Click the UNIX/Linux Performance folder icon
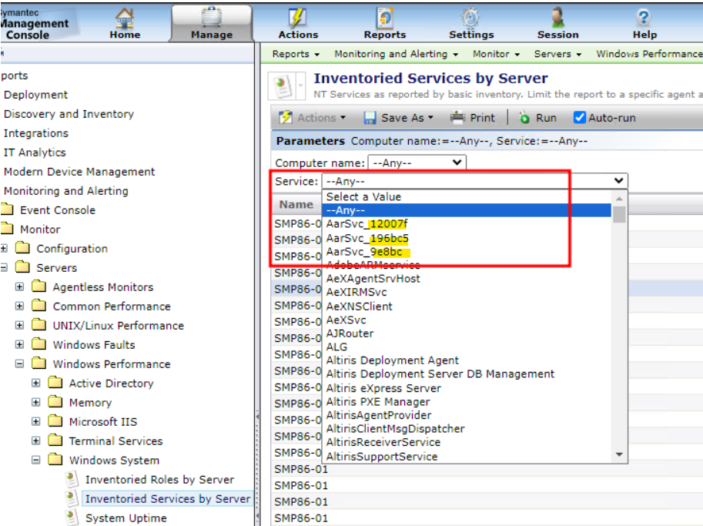Image resolution: width=703 pixels, height=526 pixels. 39,325
